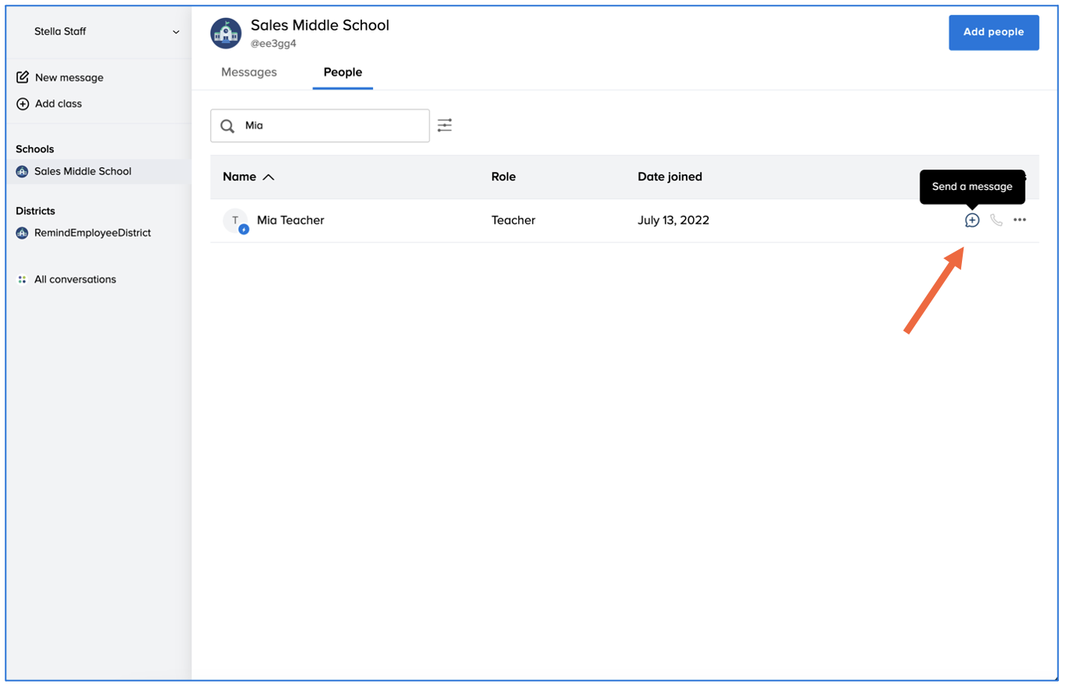Click the All conversations dots icon
Viewport: 1066px width, 687px height.
click(22, 279)
